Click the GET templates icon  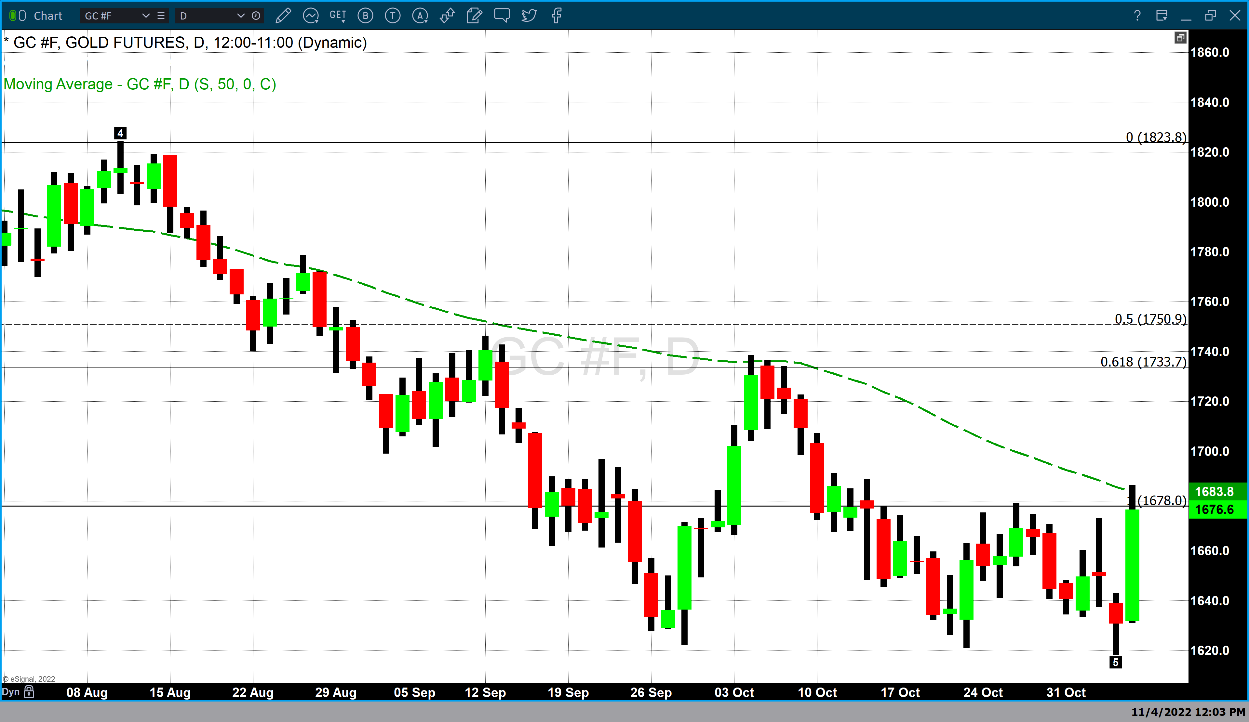coord(338,16)
